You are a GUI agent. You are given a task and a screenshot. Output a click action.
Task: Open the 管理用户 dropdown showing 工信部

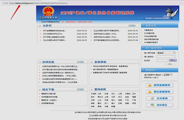point(168,75)
